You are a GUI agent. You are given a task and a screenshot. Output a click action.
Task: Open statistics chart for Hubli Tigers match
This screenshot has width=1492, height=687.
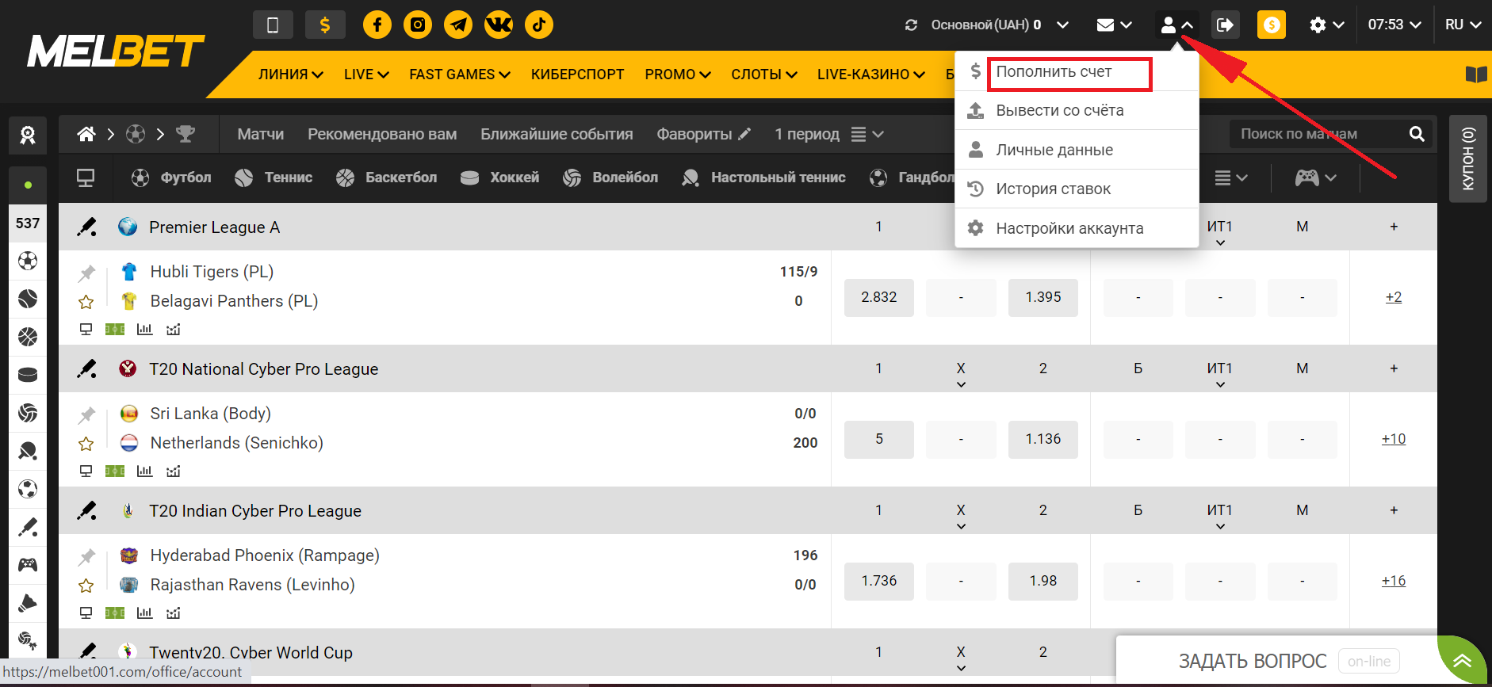click(144, 329)
